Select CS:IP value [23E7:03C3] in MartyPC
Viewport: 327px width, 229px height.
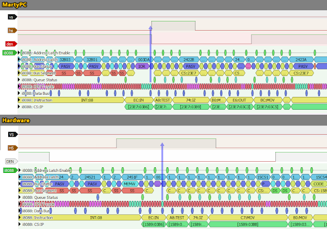241,107
